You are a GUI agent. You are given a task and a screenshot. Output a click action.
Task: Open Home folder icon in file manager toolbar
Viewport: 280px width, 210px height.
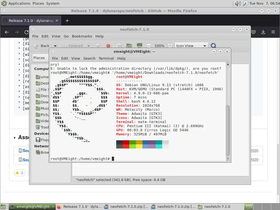(129, 46)
